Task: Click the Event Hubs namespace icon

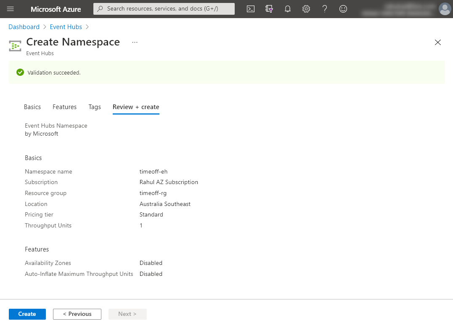Action: pyautogui.click(x=15, y=46)
